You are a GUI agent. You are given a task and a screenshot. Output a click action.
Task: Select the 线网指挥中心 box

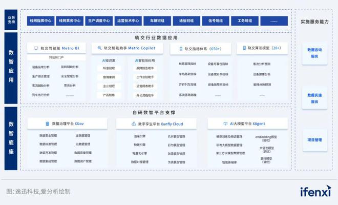point(41,20)
